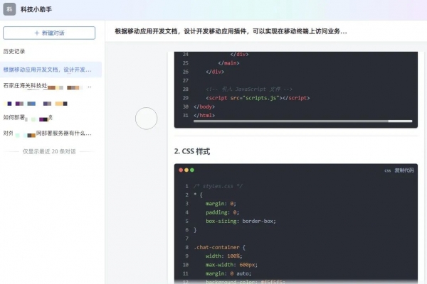
Task: Click the css language label in code header
Action: pyautogui.click(x=388, y=170)
